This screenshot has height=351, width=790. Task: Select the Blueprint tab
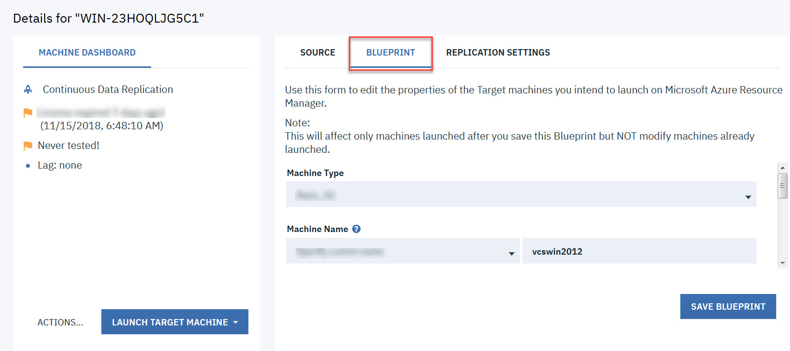coord(391,53)
